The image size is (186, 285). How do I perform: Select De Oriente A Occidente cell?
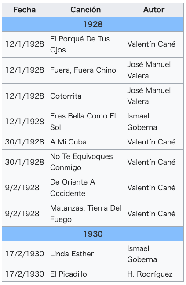[86, 188]
